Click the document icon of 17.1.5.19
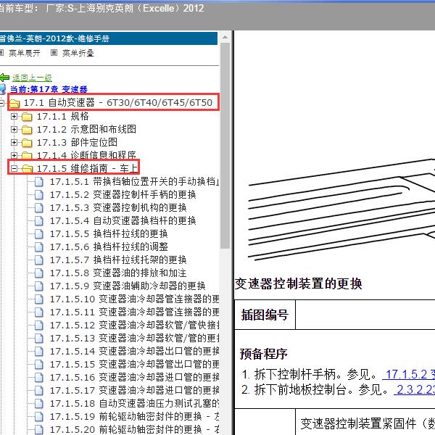 click(39, 416)
